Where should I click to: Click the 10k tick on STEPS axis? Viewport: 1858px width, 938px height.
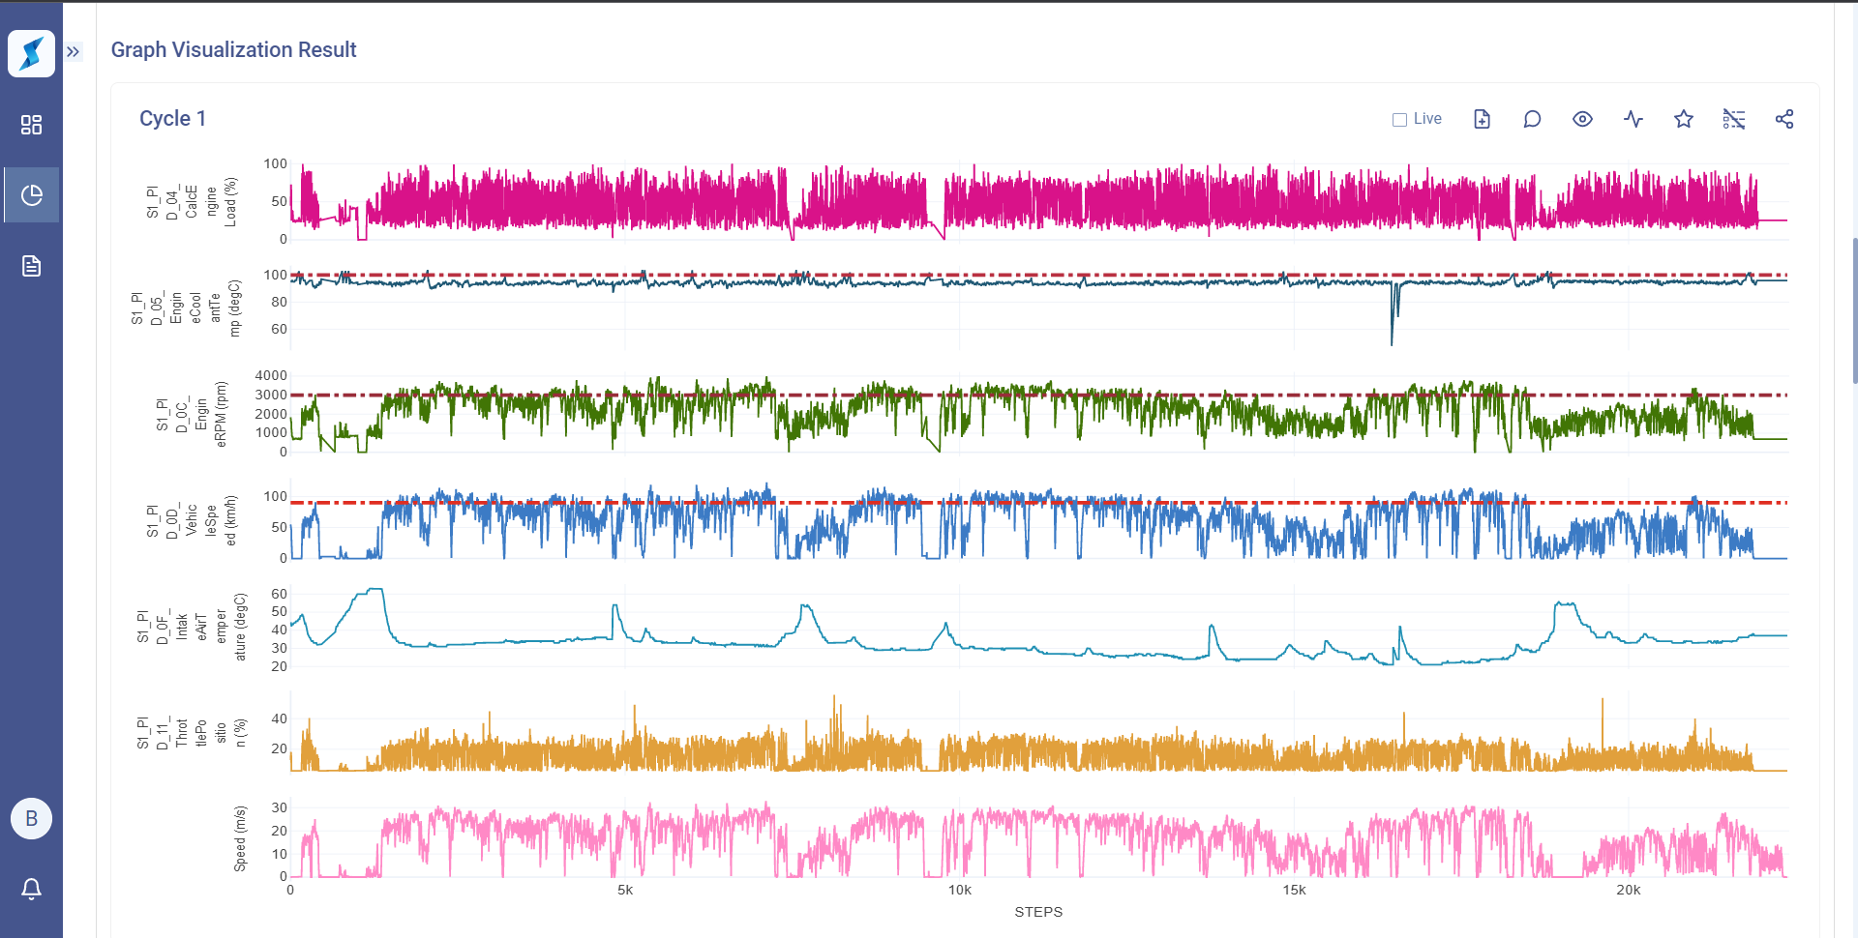click(959, 891)
